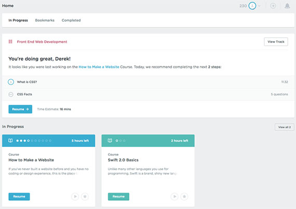Screen dimensions: 296x209
Task: Click View all 2 button
Action: click(284, 127)
